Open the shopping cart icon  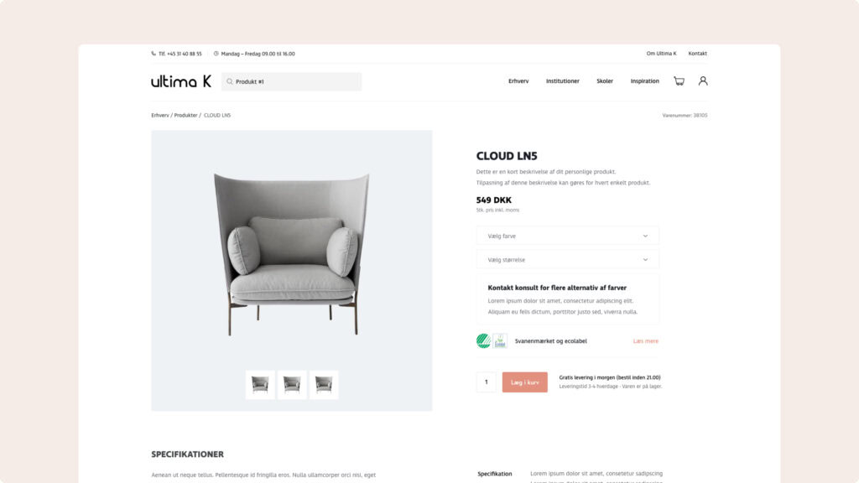point(679,81)
